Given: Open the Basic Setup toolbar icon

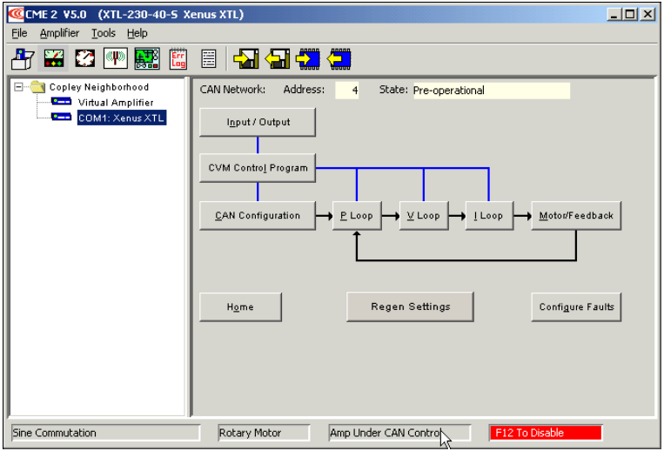Looking at the screenshot, I should point(23,58).
